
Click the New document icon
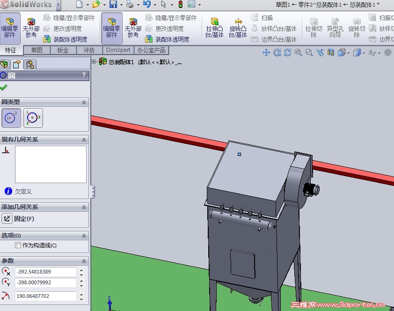tap(80, 4)
